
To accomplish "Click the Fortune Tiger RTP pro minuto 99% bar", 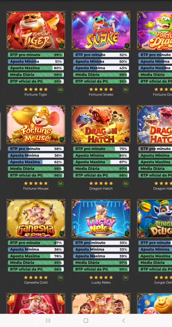I will coord(36,55).
